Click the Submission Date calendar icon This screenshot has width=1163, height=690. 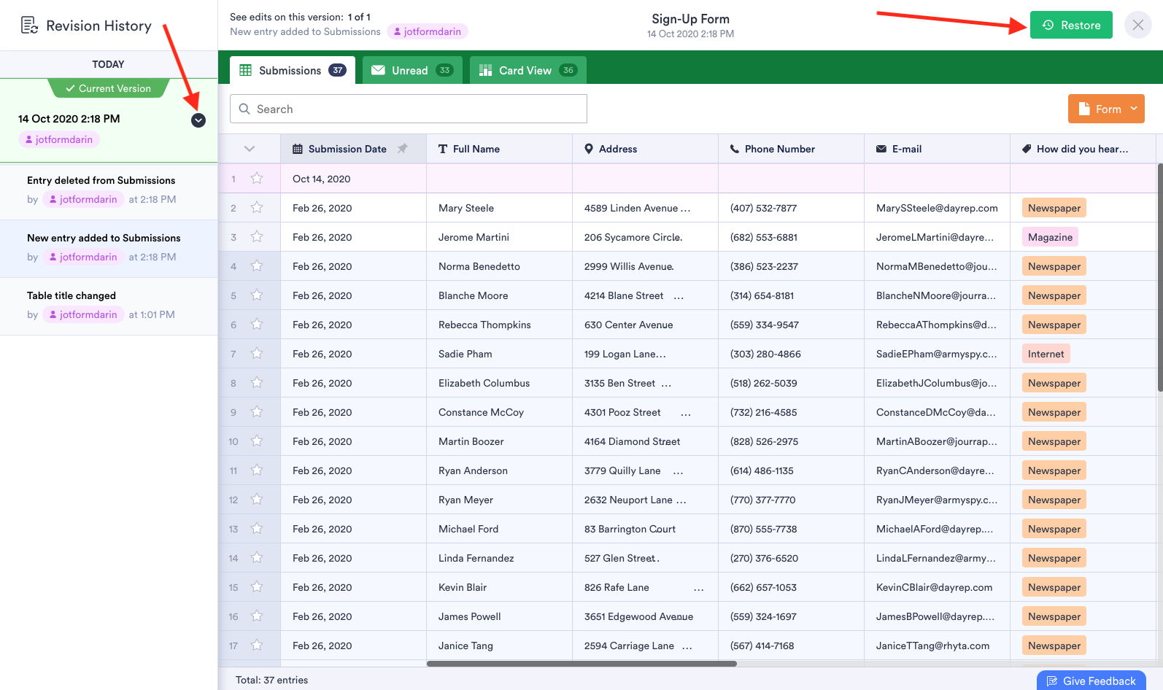(x=298, y=149)
